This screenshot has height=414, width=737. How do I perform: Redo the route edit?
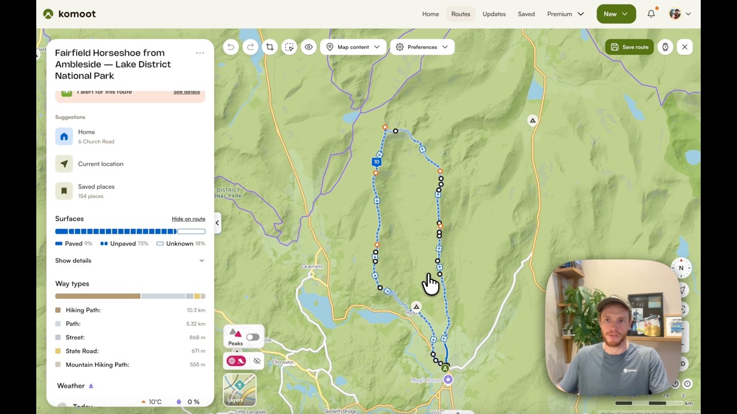250,47
